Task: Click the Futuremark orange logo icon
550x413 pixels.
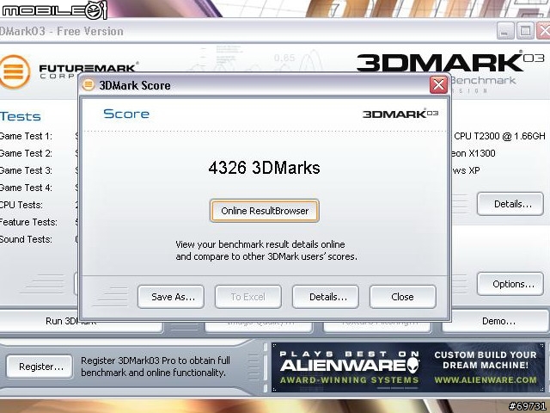Action: (14, 71)
